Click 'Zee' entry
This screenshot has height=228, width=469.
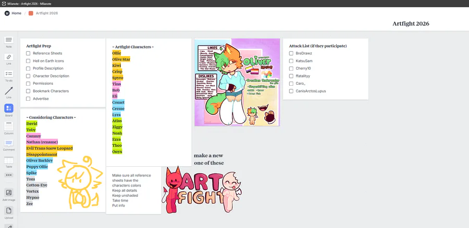pyautogui.click(x=29, y=204)
